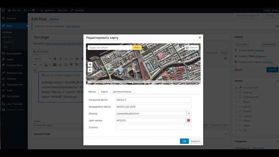This screenshot has width=279, height=157.
Task: Toggle Bold in the post editor toolbar
Action: click(55, 59)
